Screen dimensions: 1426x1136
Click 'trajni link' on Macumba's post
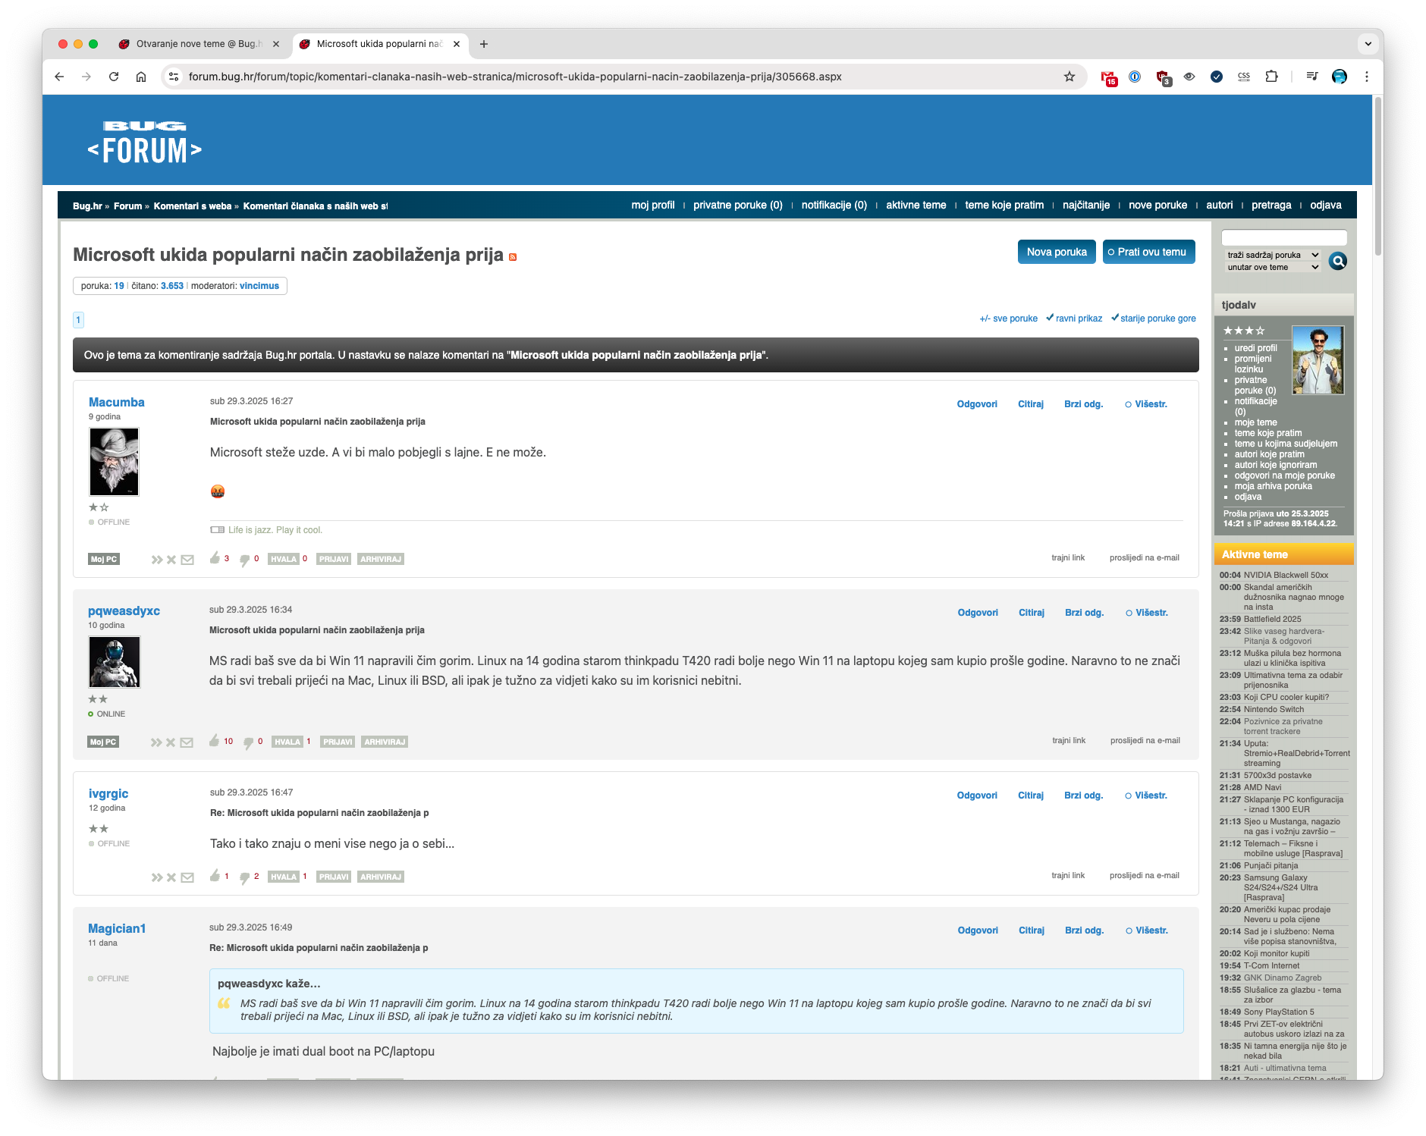pyautogui.click(x=1068, y=557)
